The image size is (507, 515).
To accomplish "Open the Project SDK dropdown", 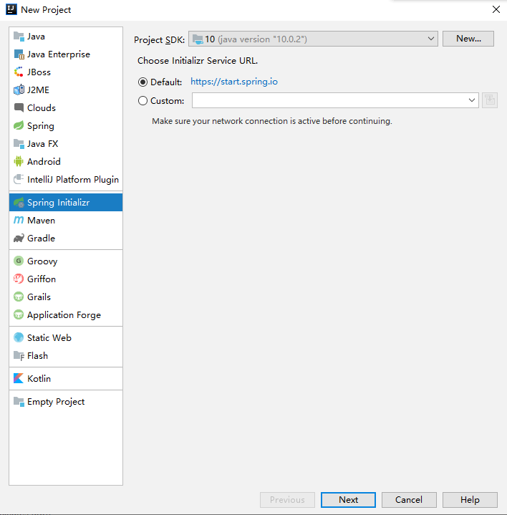I will pos(313,39).
